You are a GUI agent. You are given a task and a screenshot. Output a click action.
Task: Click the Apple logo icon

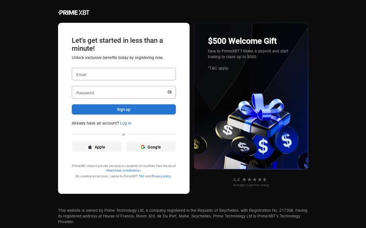[90, 147]
